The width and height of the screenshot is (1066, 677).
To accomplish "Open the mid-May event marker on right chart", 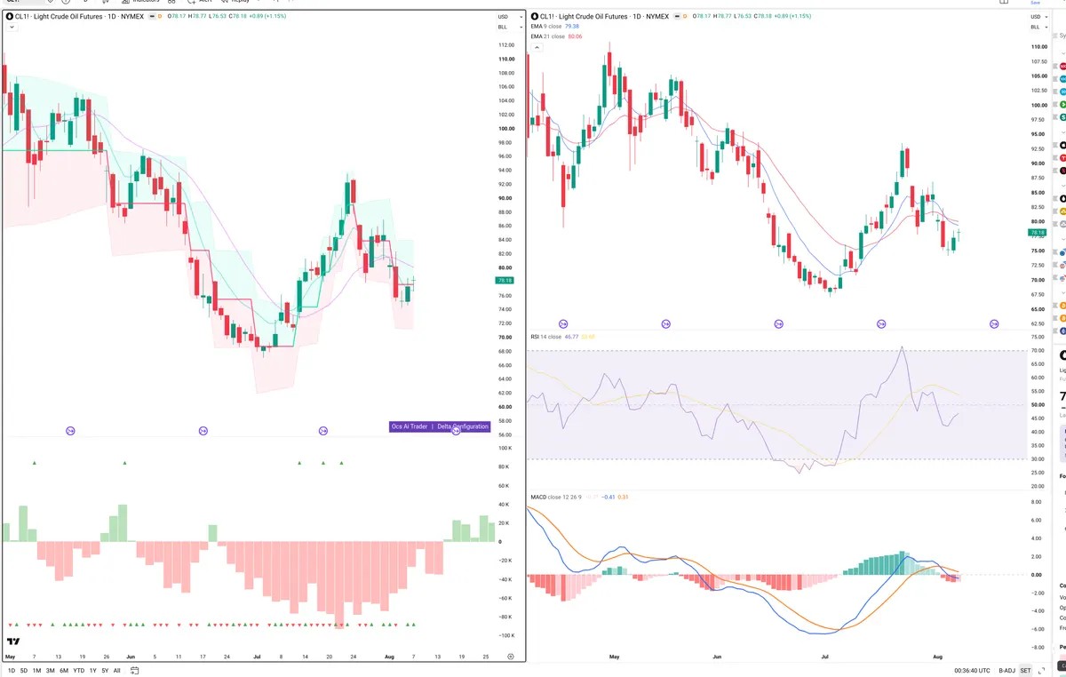I will point(667,324).
